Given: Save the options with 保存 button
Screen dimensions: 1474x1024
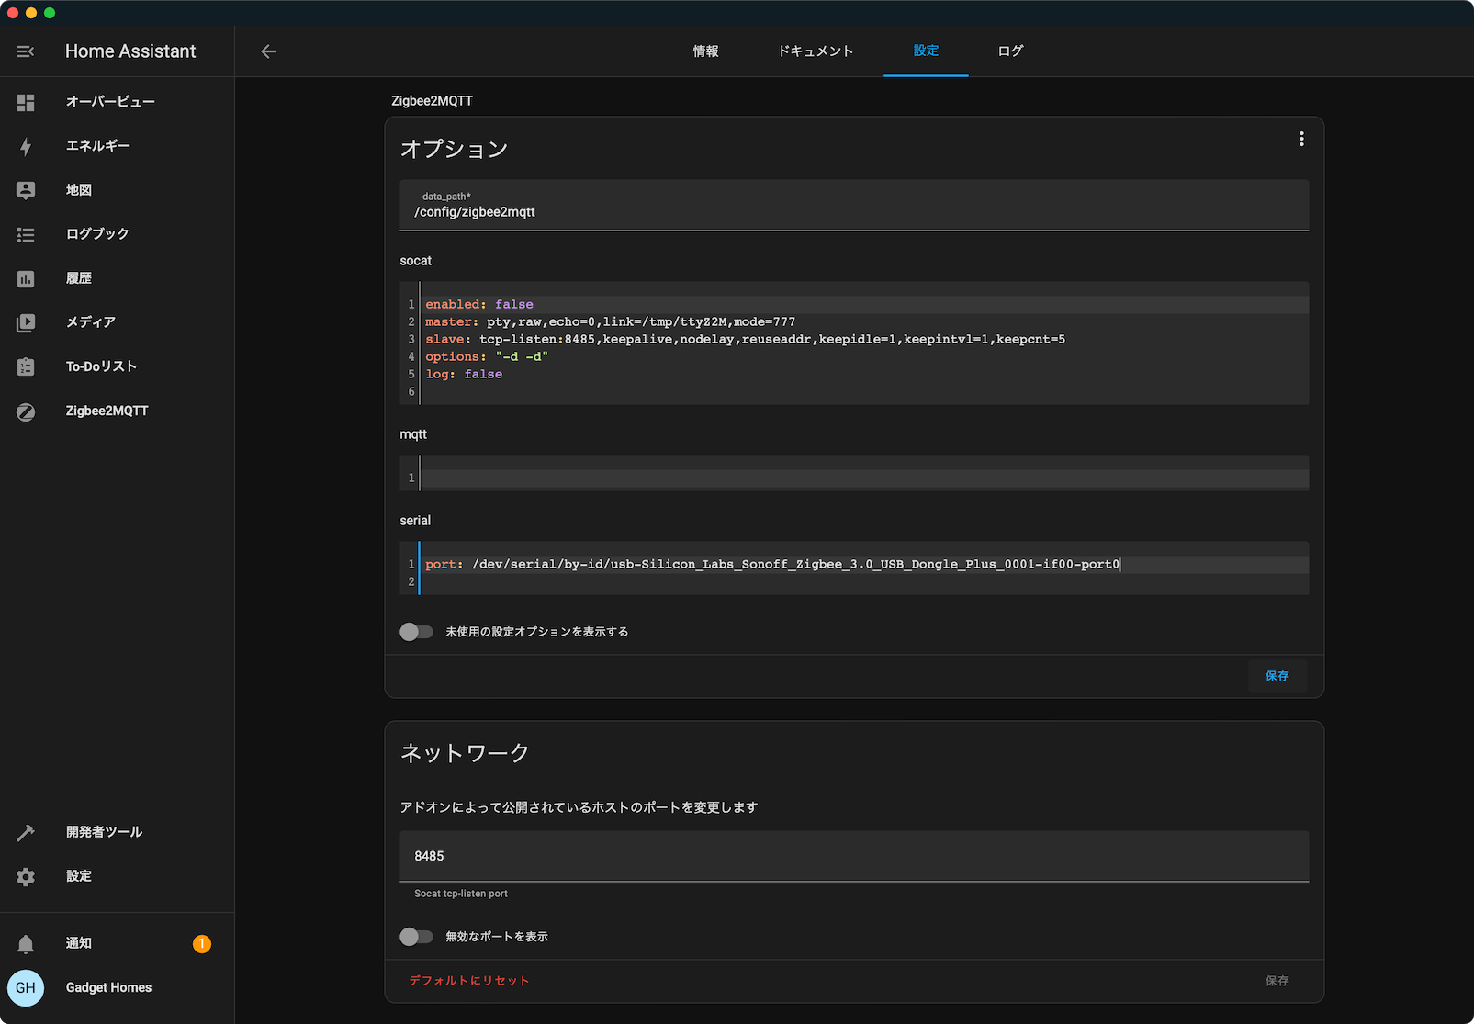Looking at the screenshot, I should click(x=1277, y=676).
